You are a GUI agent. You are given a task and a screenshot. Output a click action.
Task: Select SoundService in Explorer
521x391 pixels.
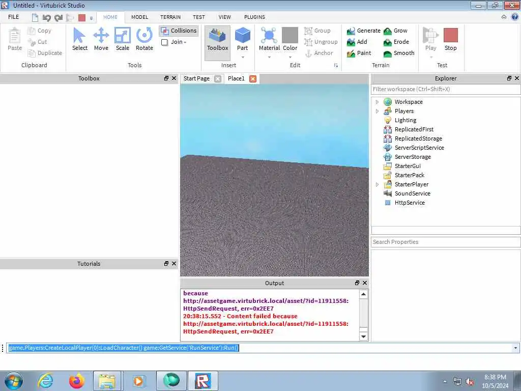[x=412, y=193]
